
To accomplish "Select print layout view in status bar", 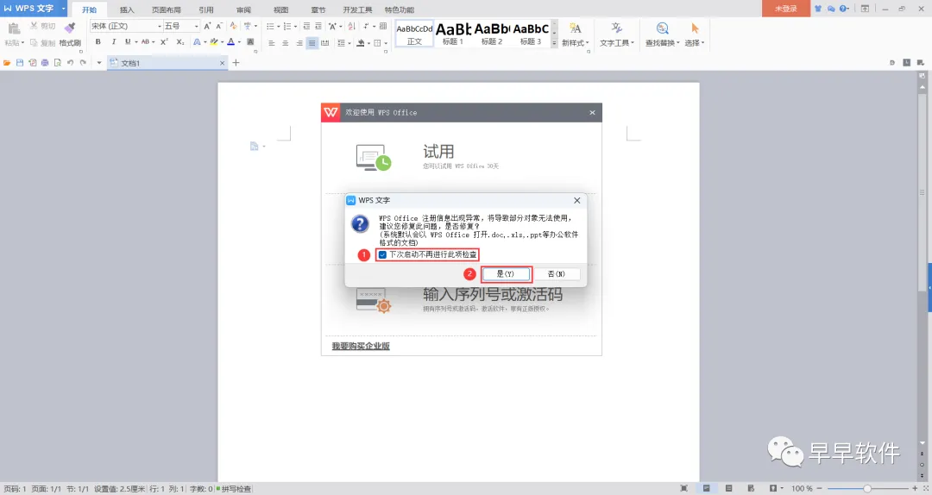I will (x=706, y=488).
